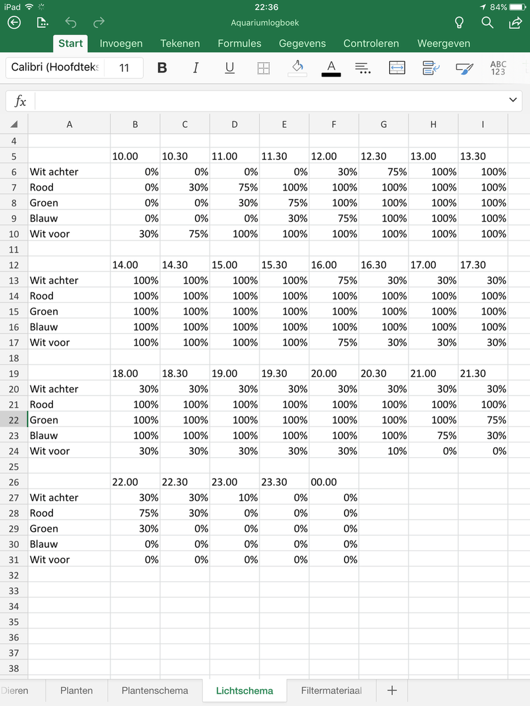Select cell containing Groen in row 22
The image size is (530, 706).
pos(69,420)
